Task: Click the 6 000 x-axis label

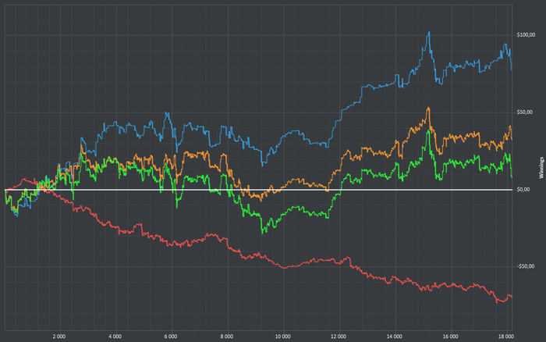Action: click(171, 337)
